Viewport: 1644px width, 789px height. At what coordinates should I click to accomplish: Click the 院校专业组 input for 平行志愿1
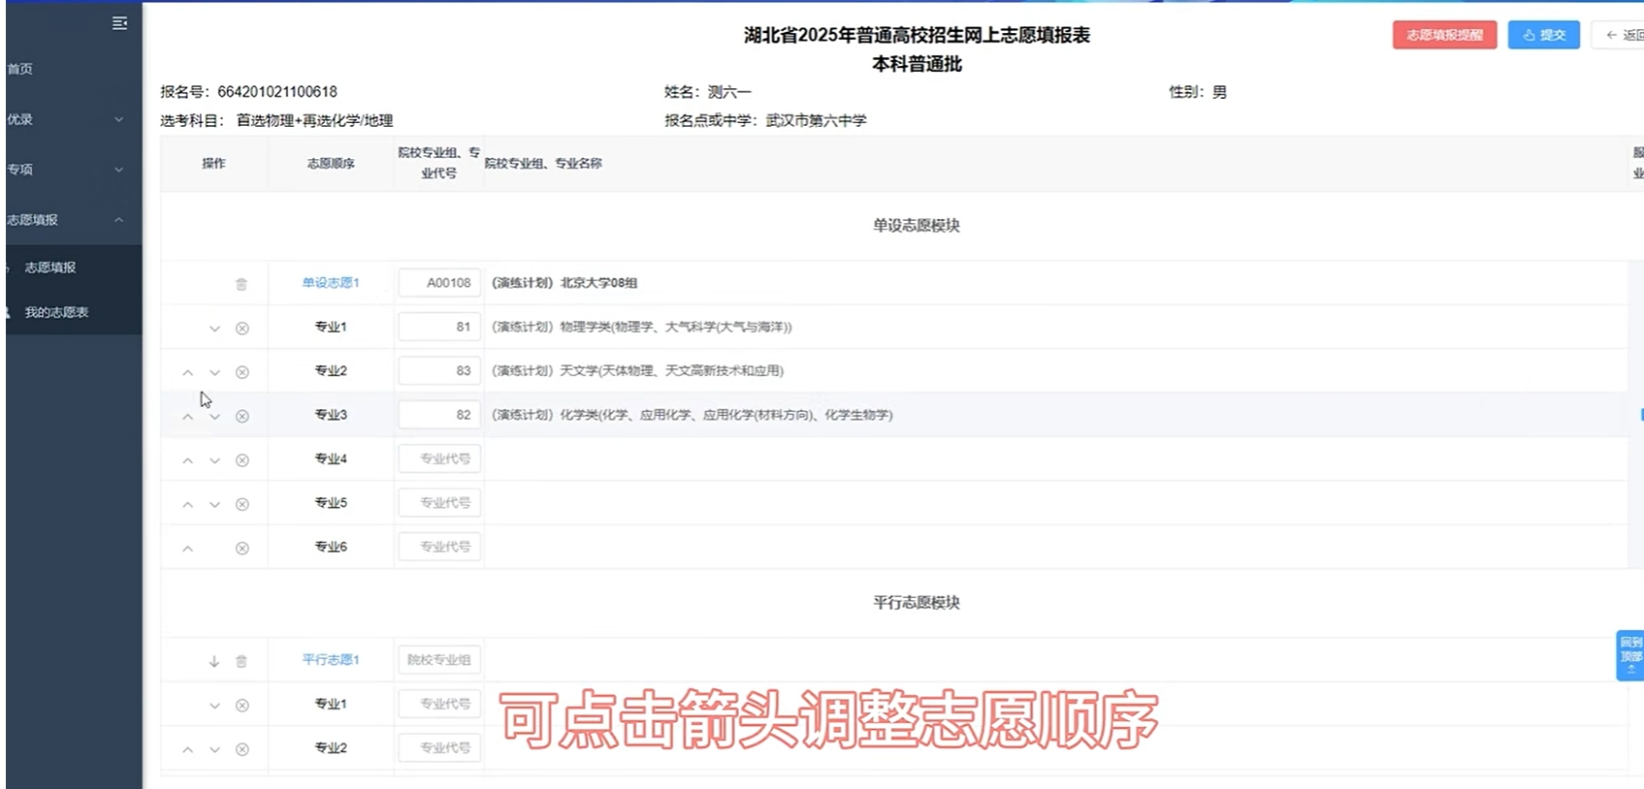pos(439,660)
